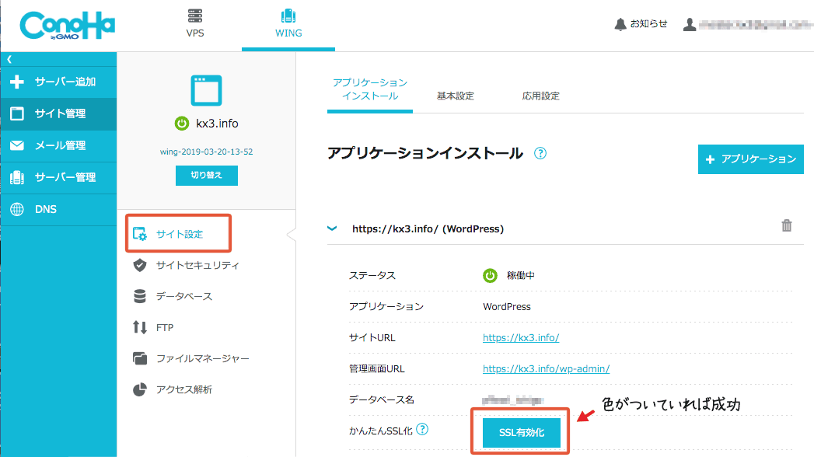Click the サーバー管理 server icon
Image resolution: width=814 pixels, height=457 pixels.
17,177
